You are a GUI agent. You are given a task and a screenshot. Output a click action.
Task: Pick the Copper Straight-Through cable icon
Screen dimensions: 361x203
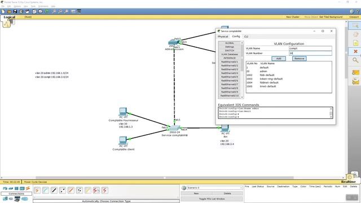(54, 191)
